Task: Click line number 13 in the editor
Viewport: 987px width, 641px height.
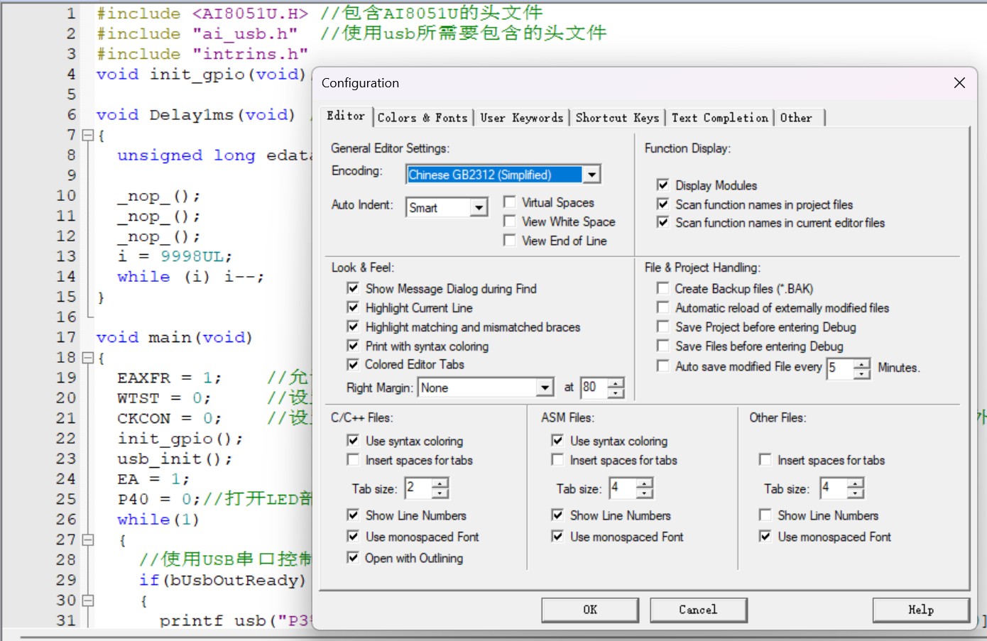Action: pos(66,256)
